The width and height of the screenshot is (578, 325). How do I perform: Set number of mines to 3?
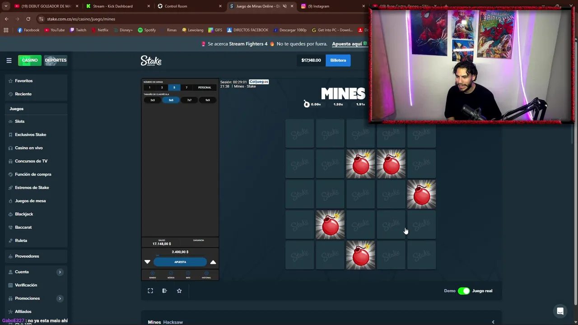[162, 88]
